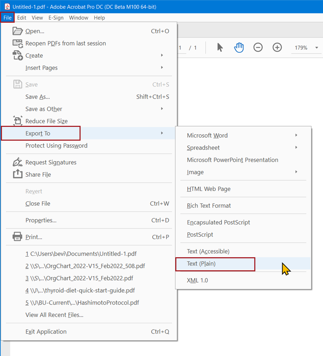323x356 pixels.
Task: Click the current page number field
Action: pos(181,48)
